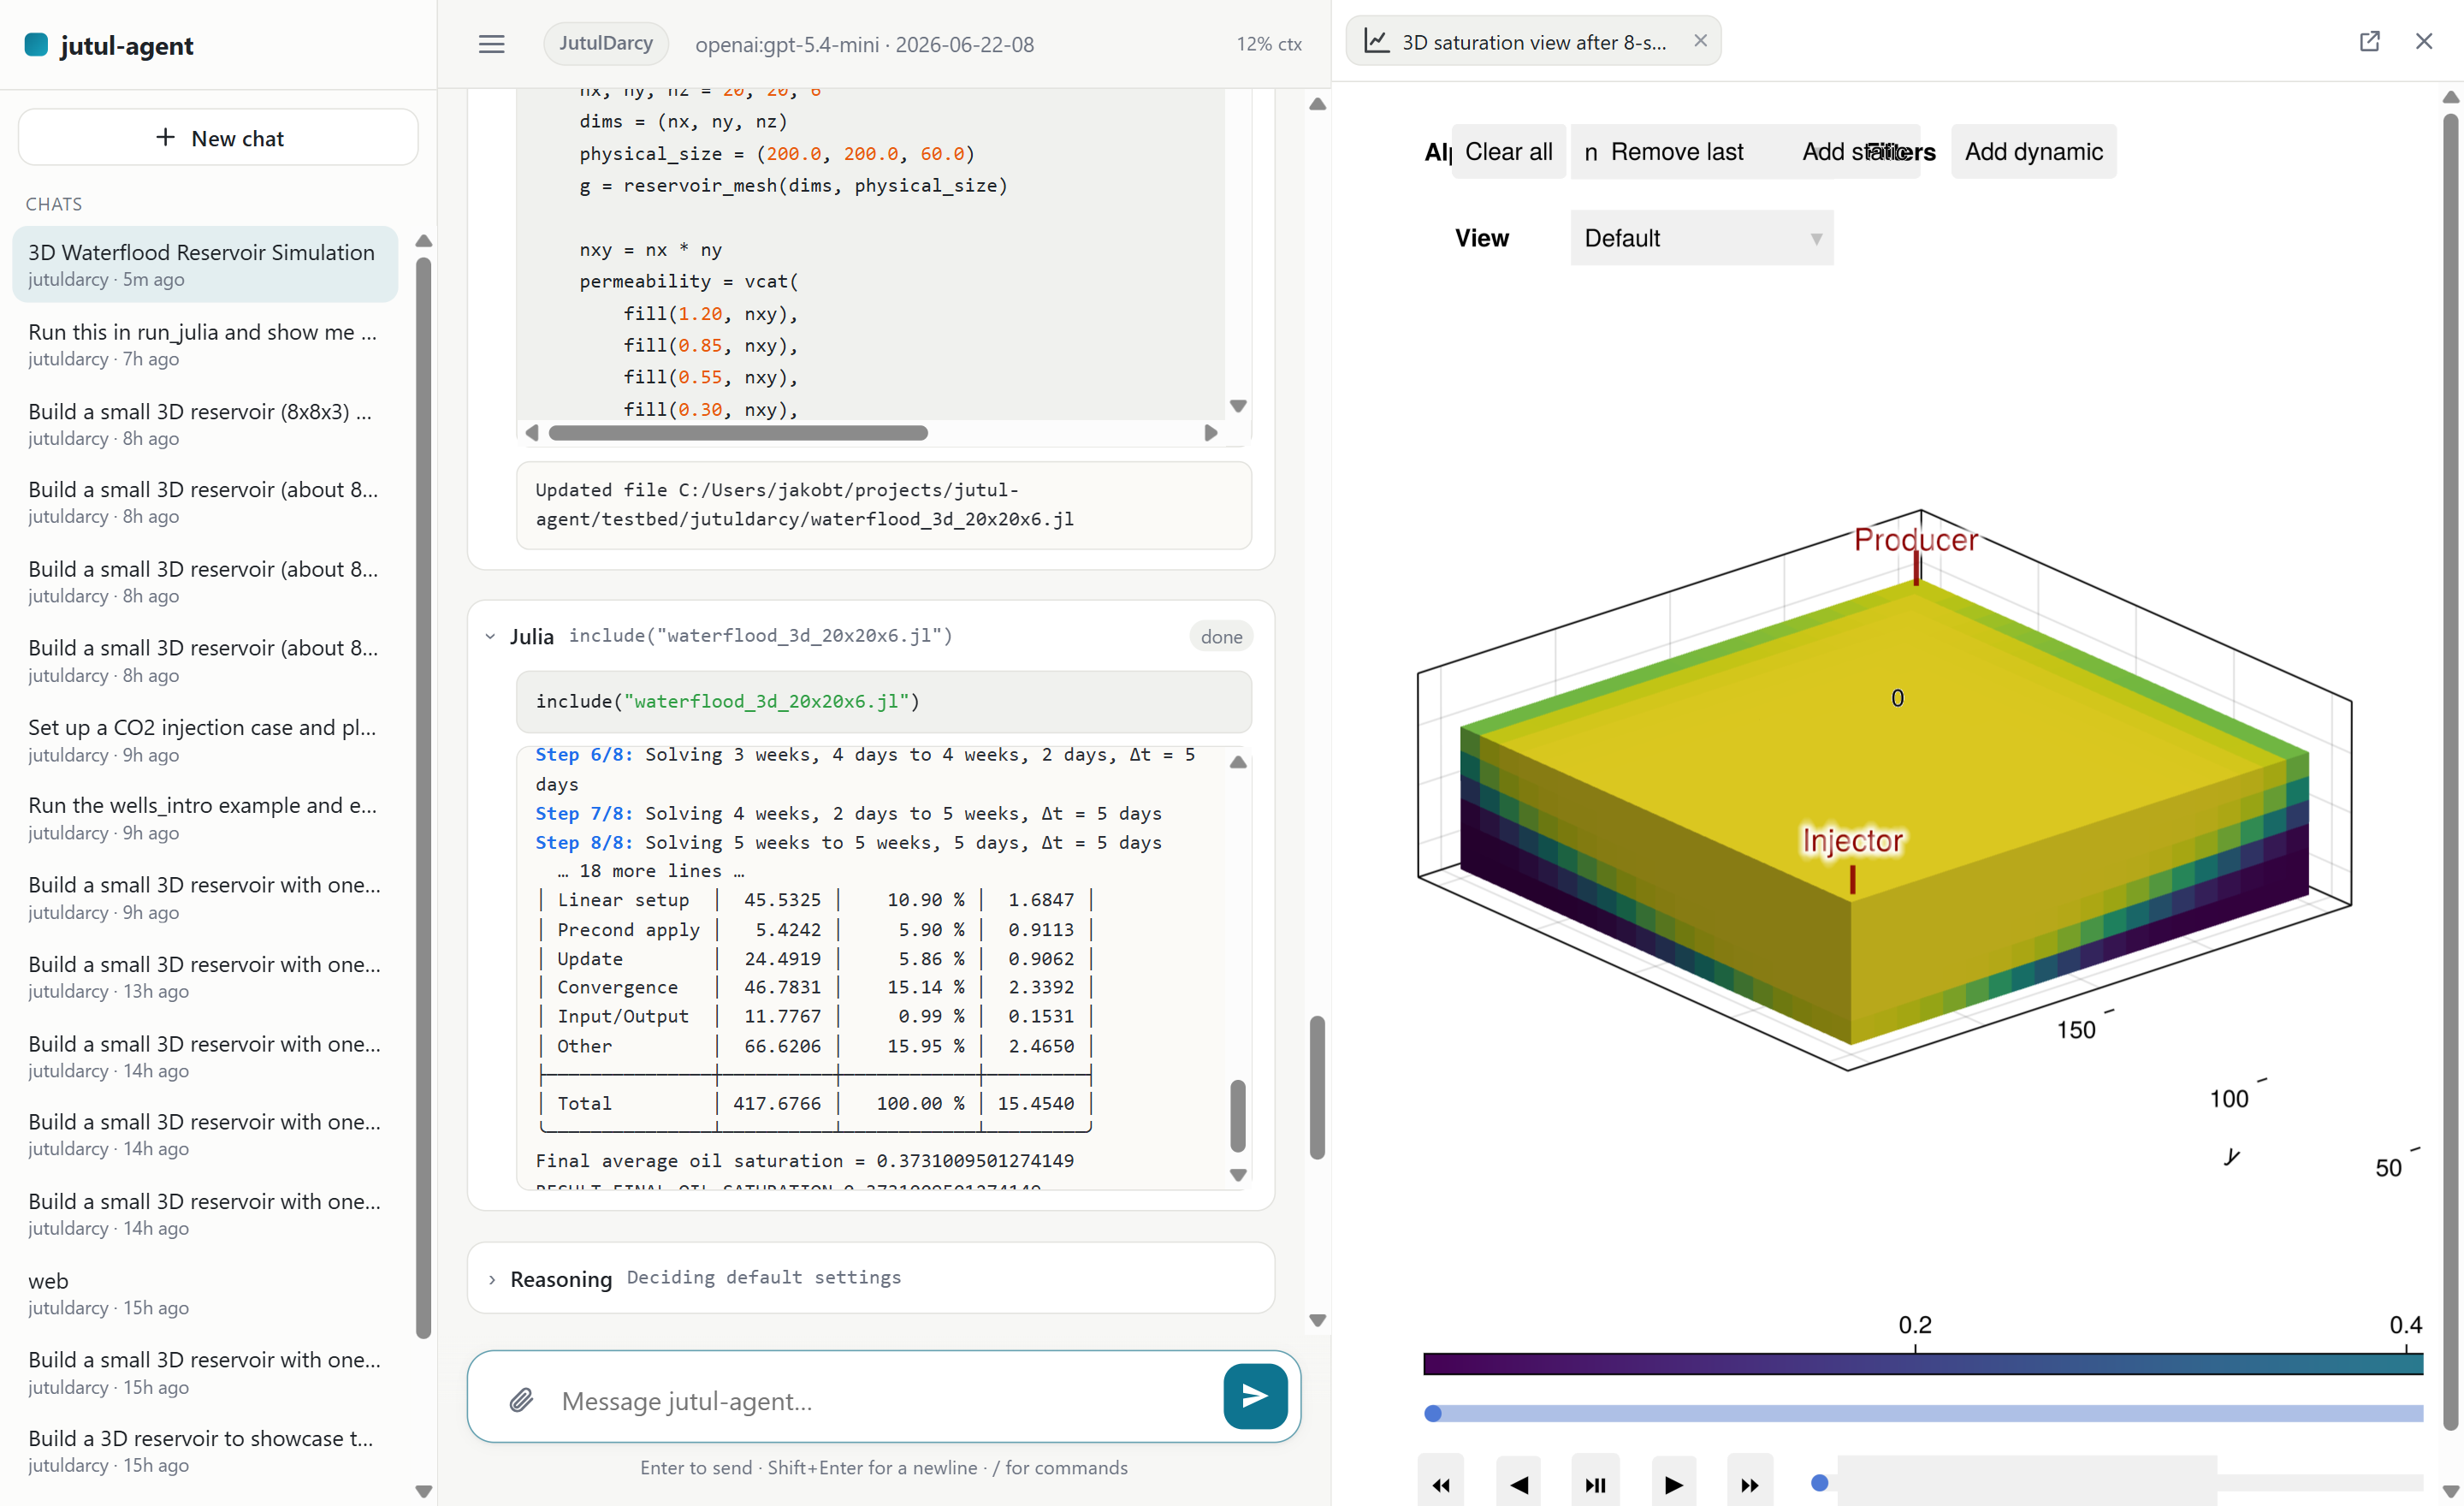Click the Updated file path message
The height and width of the screenshot is (1506, 2464).
884,505
